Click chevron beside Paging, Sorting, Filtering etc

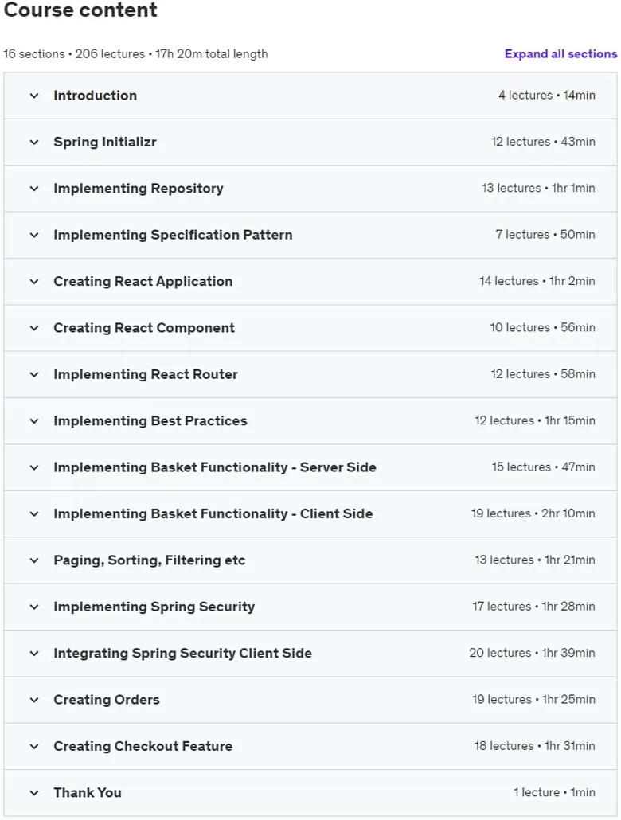click(x=34, y=561)
